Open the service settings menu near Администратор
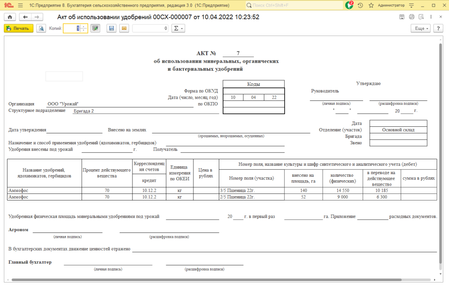Viewport: 449px width, 286px height. pyautogui.click(x=412, y=5)
